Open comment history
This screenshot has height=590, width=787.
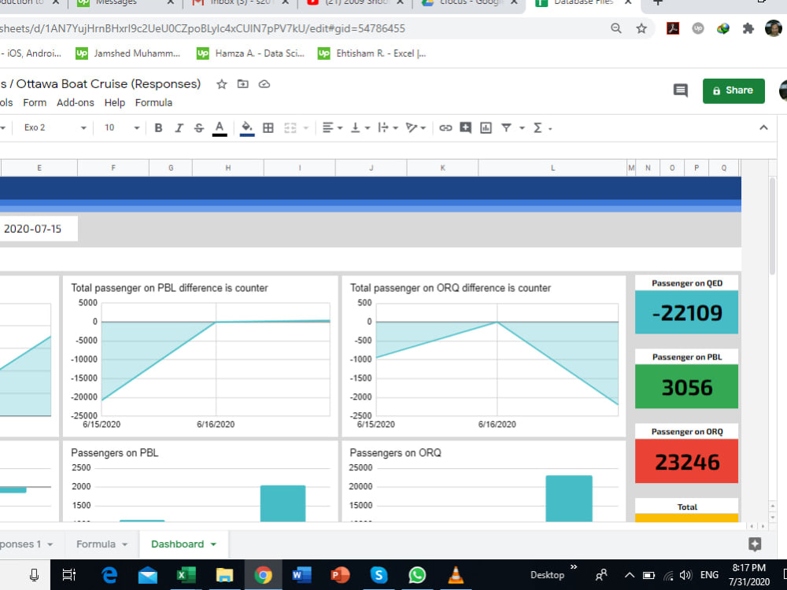point(681,90)
